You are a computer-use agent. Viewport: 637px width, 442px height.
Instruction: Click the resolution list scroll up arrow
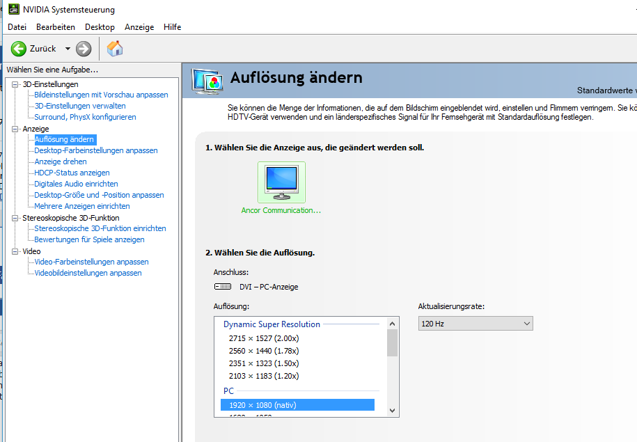(392, 324)
